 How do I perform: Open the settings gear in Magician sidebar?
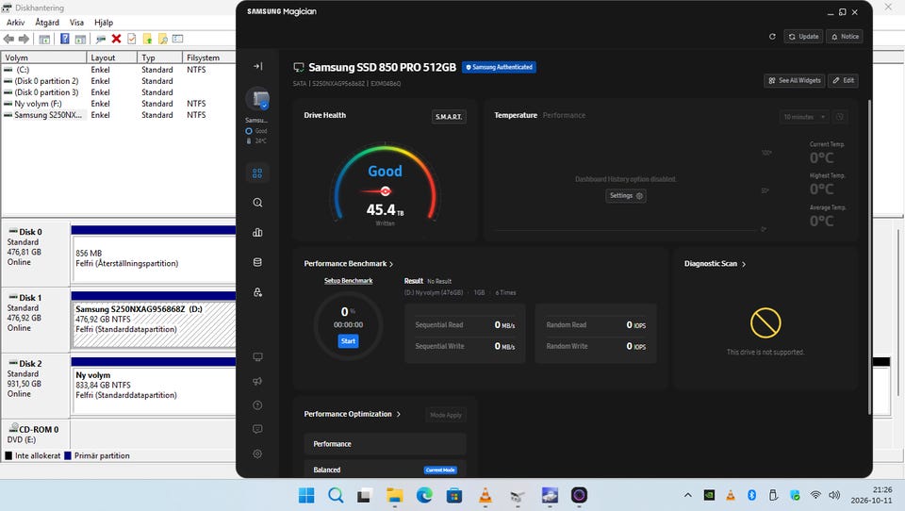tap(257, 453)
